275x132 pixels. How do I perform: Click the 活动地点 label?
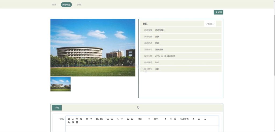[x=148, y=43]
